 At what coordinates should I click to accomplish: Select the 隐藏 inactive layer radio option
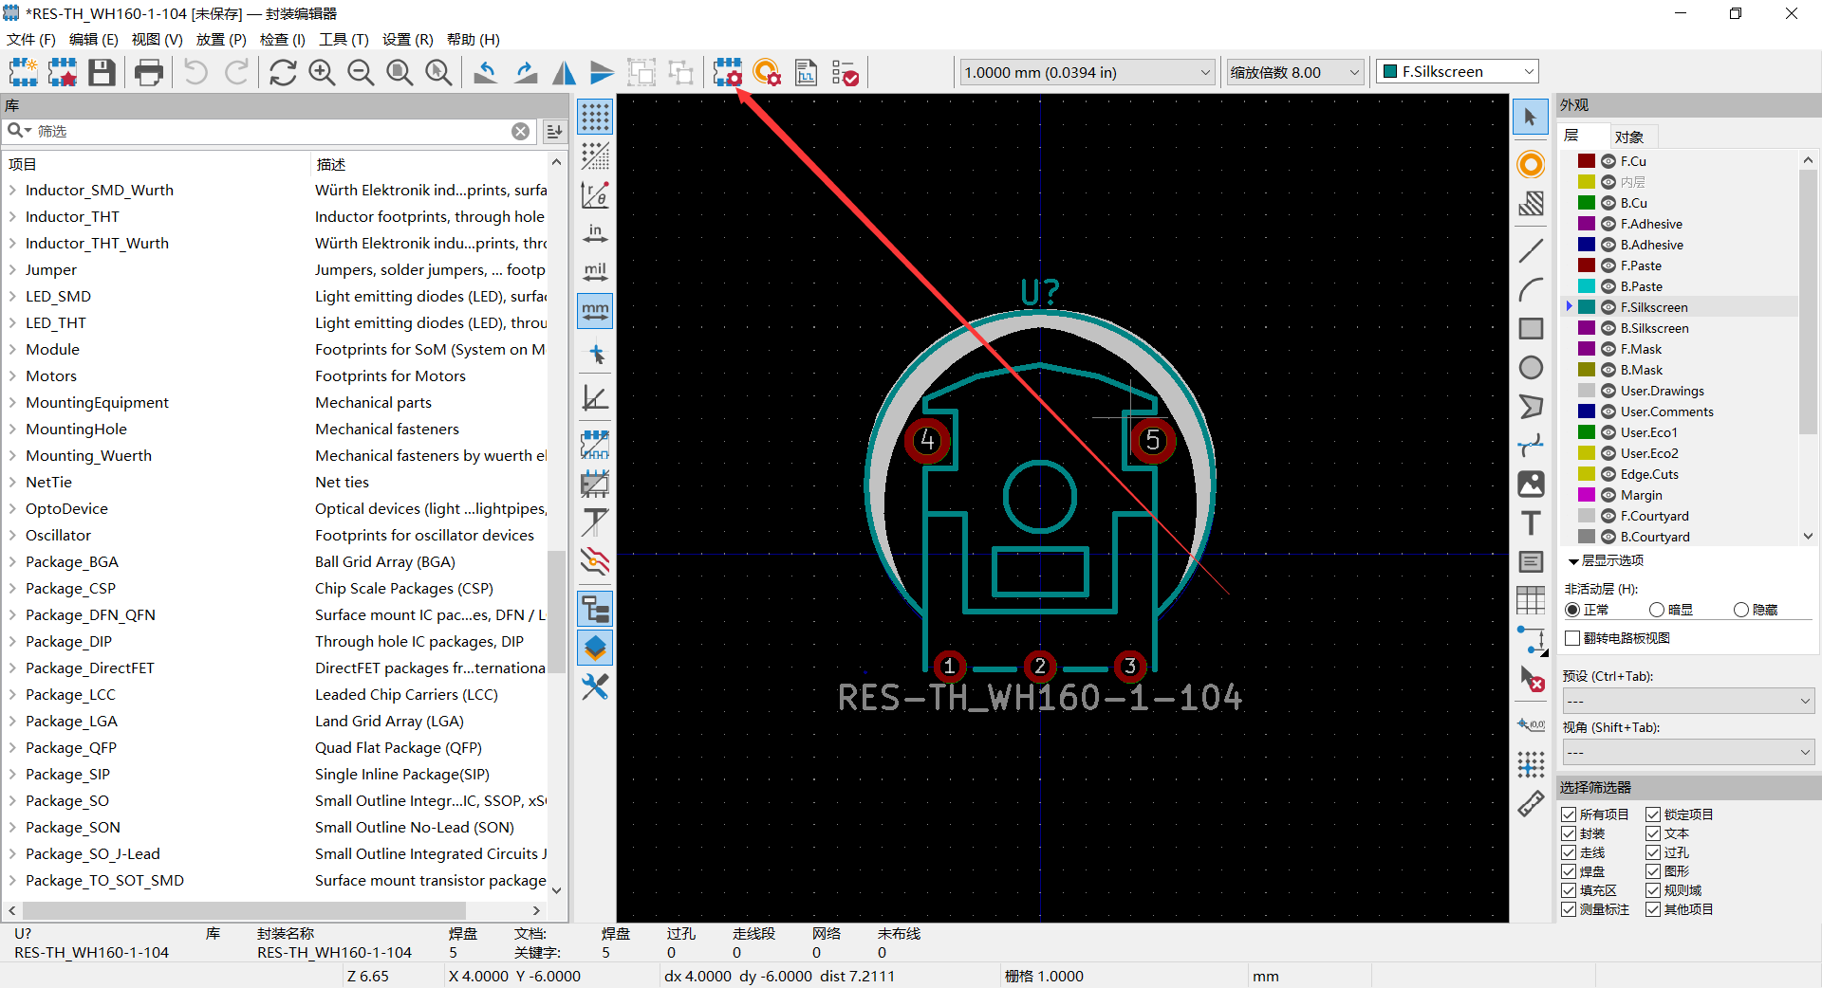pyautogui.click(x=1740, y=610)
